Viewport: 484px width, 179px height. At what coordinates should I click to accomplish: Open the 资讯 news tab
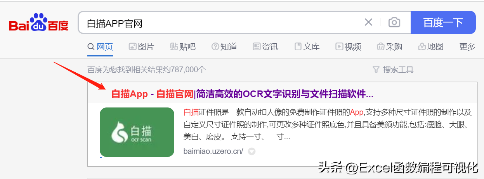265,47
